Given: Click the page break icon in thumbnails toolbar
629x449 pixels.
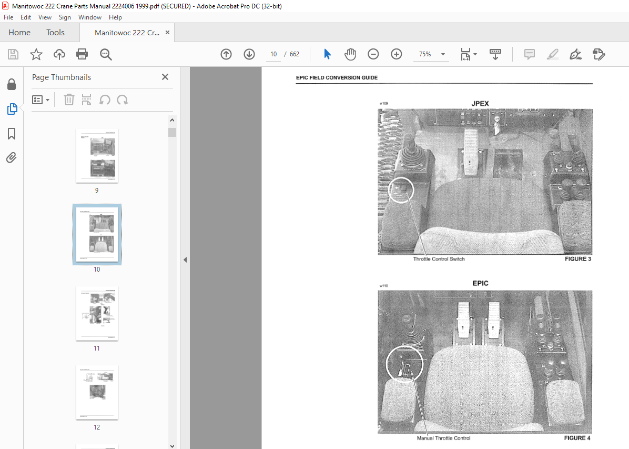Looking at the screenshot, I should pos(86,99).
